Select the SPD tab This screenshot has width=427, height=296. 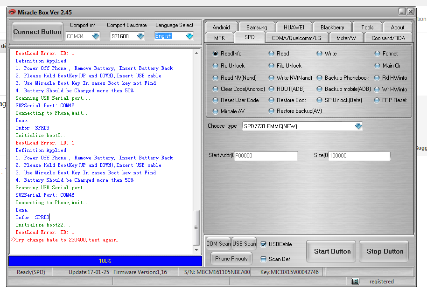coord(249,37)
